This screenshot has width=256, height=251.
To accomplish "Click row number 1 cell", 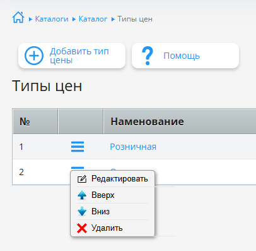I will [x=35, y=147].
